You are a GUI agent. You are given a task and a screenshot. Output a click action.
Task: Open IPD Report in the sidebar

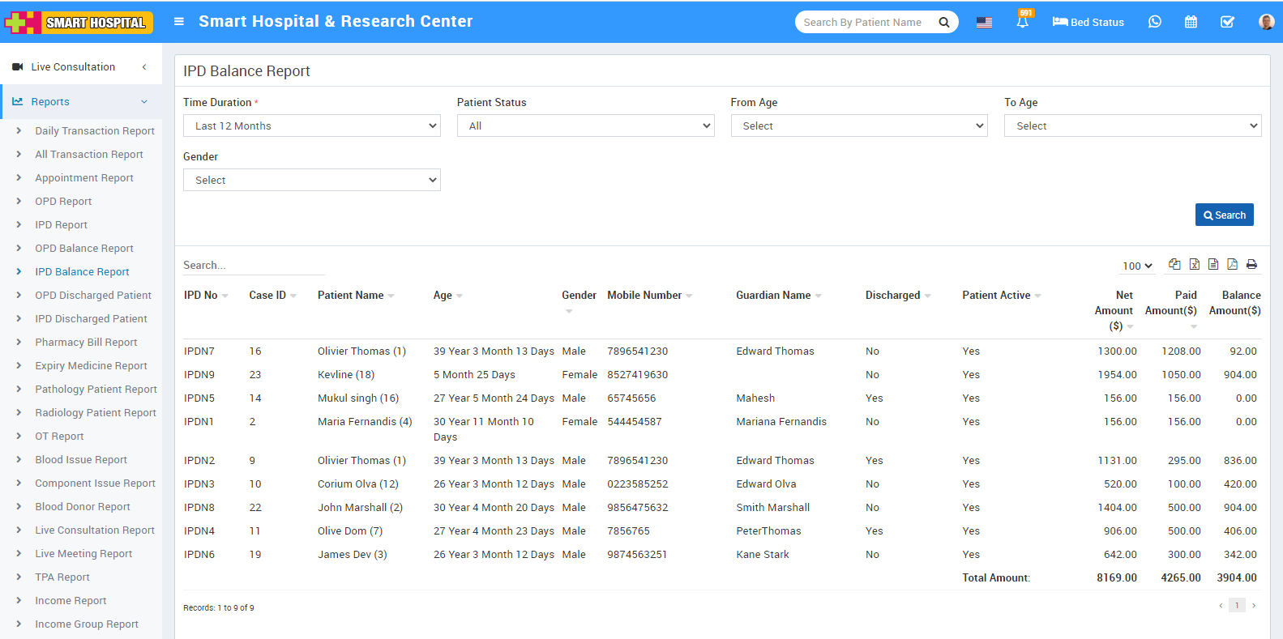(x=61, y=225)
